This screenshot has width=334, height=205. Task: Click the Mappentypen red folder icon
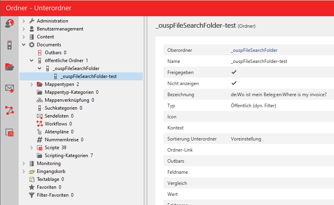tap(40, 84)
